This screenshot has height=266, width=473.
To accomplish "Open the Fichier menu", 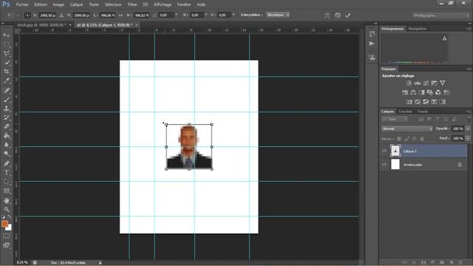I will [22, 4].
